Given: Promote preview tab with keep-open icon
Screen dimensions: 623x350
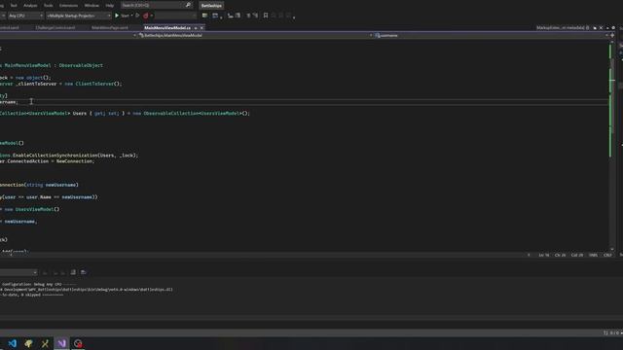Looking at the screenshot, I should click(595, 28).
